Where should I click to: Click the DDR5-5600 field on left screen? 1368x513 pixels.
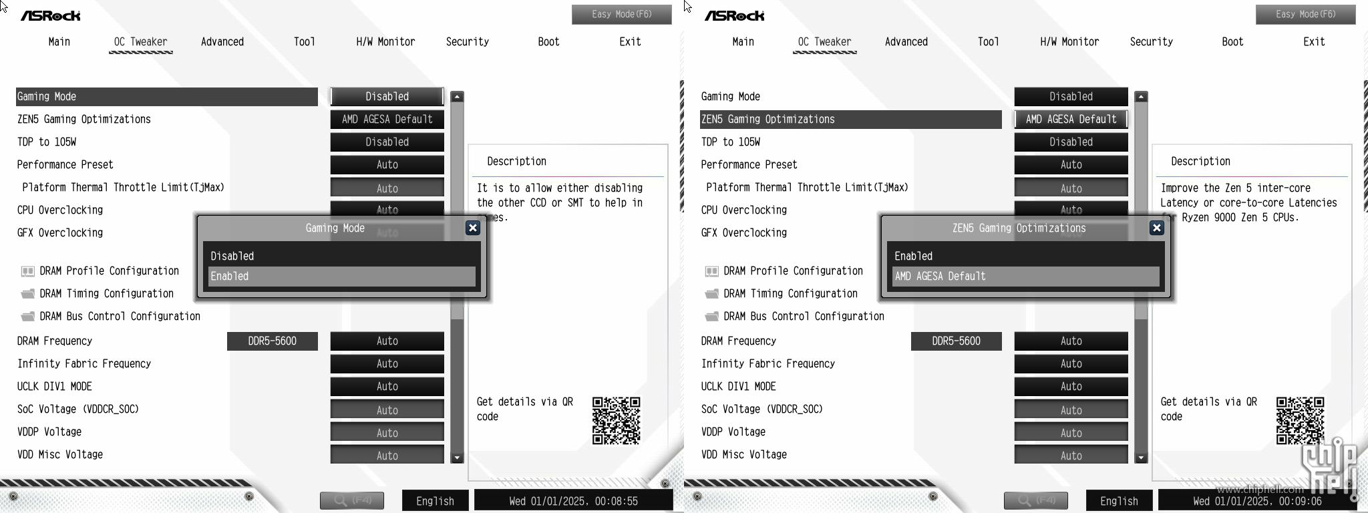pyautogui.click(x=273, y=341)
